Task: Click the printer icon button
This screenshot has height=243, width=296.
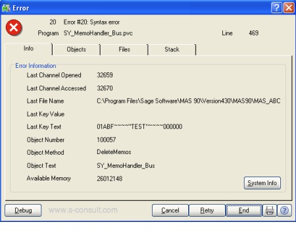Action: (270, 210)
